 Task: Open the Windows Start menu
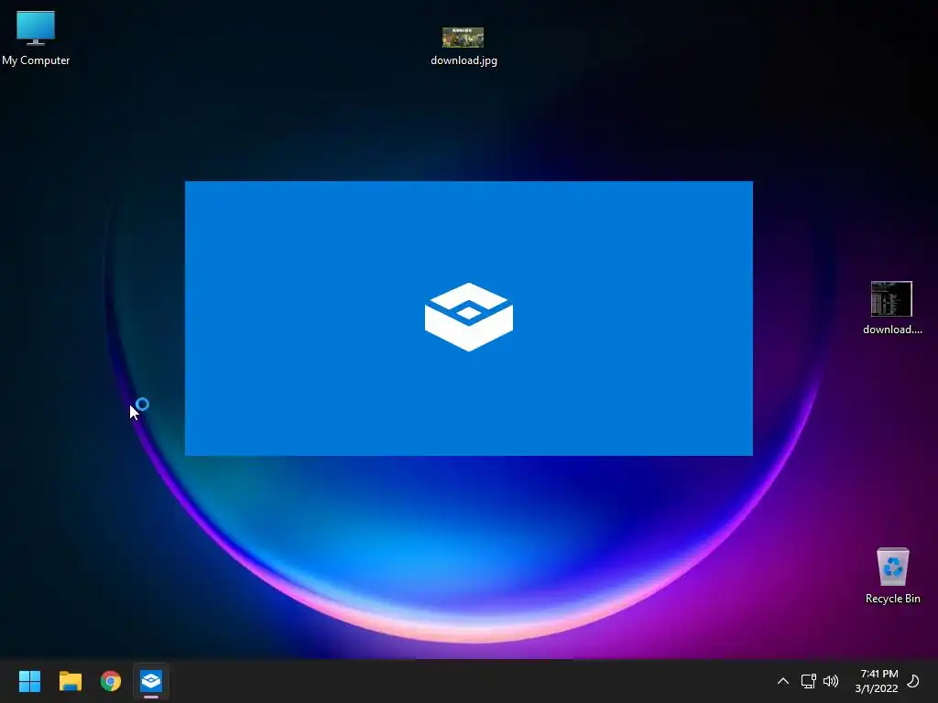[29, 681]
